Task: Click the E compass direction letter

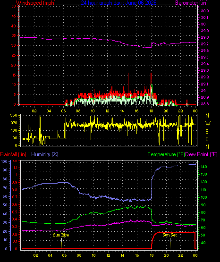Action: (x=207, y=139)
